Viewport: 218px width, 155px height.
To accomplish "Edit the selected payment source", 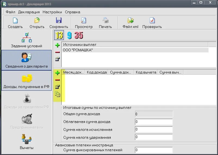I will 57,59.
